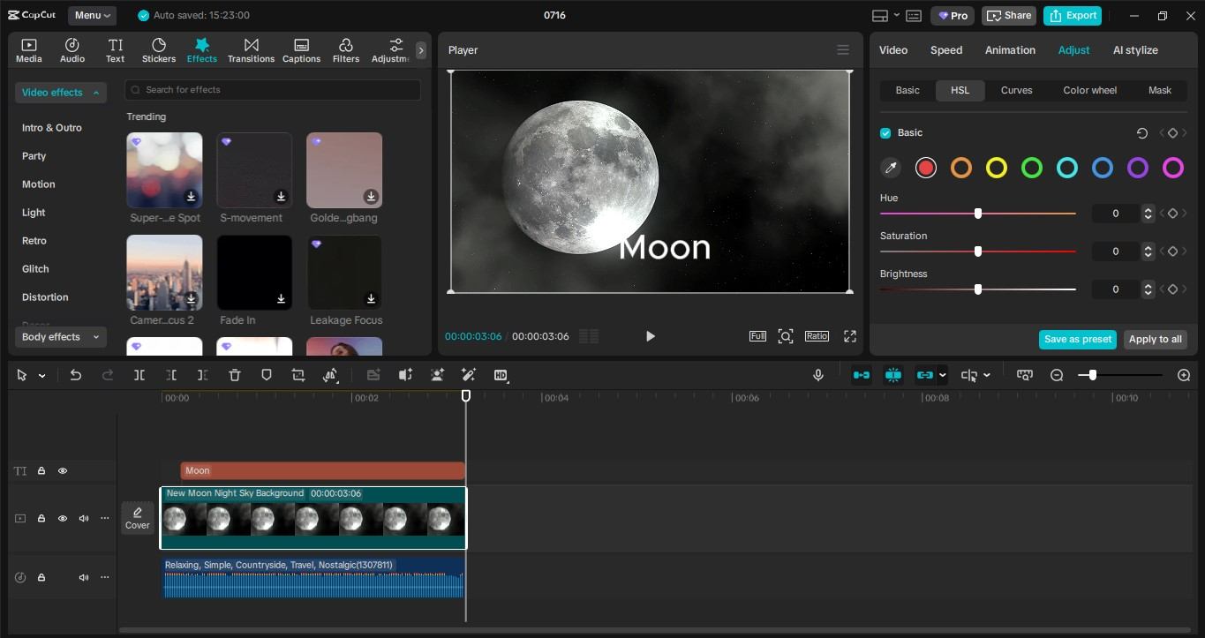
Task: Pick the eyedropper color picker in HSL
Action: point(891,168)
